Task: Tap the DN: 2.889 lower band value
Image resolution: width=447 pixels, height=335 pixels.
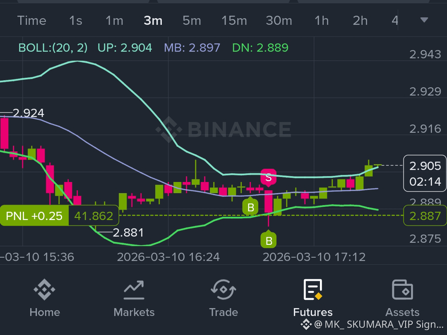Action: pyautogui.click(x=260, y=48)
